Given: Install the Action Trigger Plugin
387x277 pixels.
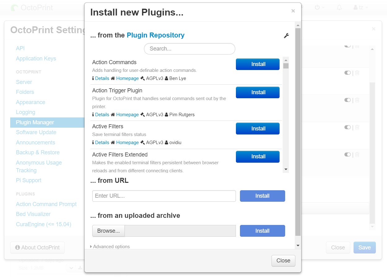Looking at the screenshot, I should (x=258, y=92).
